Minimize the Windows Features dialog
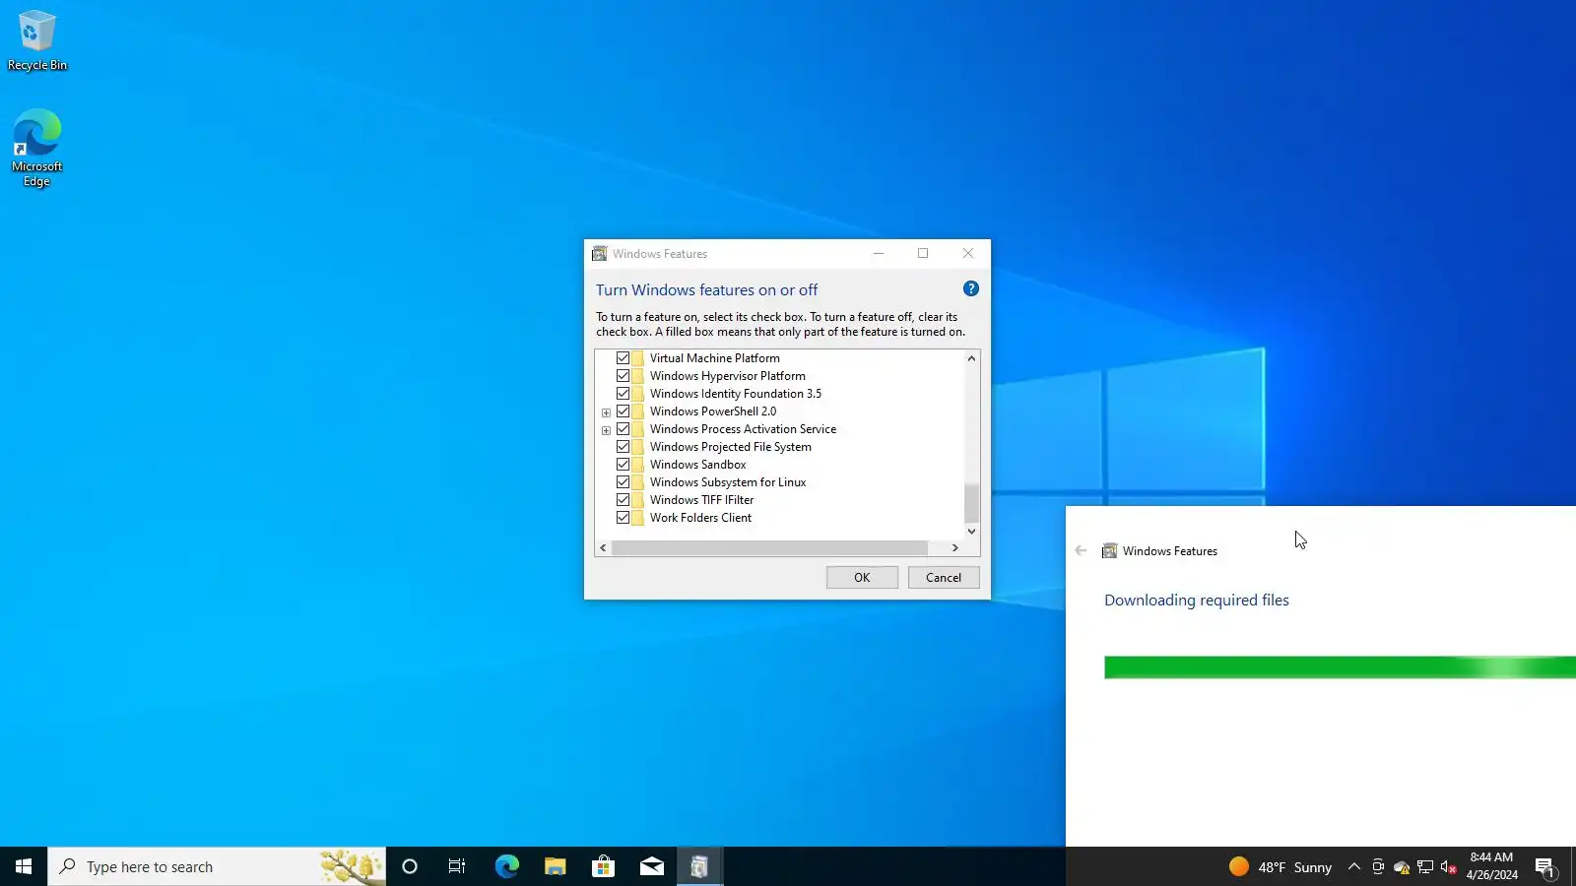 click(879, 253)
